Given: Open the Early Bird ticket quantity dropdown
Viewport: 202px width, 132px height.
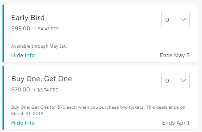Looking at the screenshot, I should tap(175, 19).
